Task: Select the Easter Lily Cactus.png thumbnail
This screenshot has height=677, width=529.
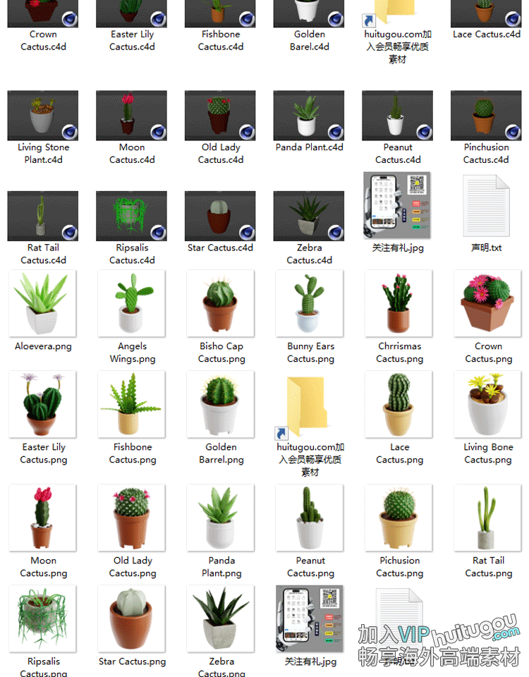Action: 42,404
